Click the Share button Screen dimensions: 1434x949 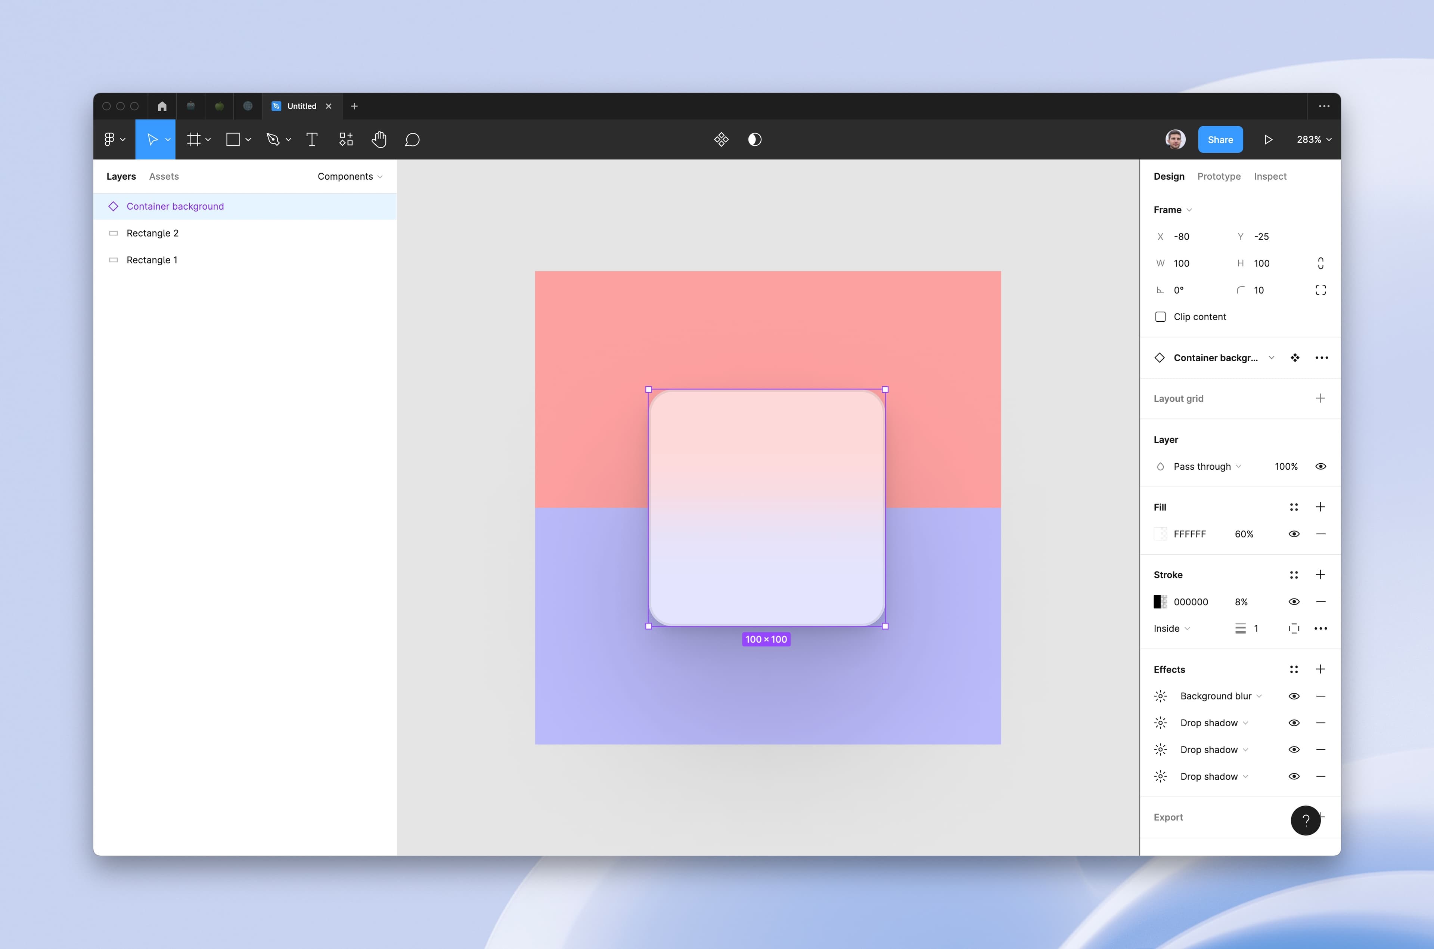point(1220,140)
